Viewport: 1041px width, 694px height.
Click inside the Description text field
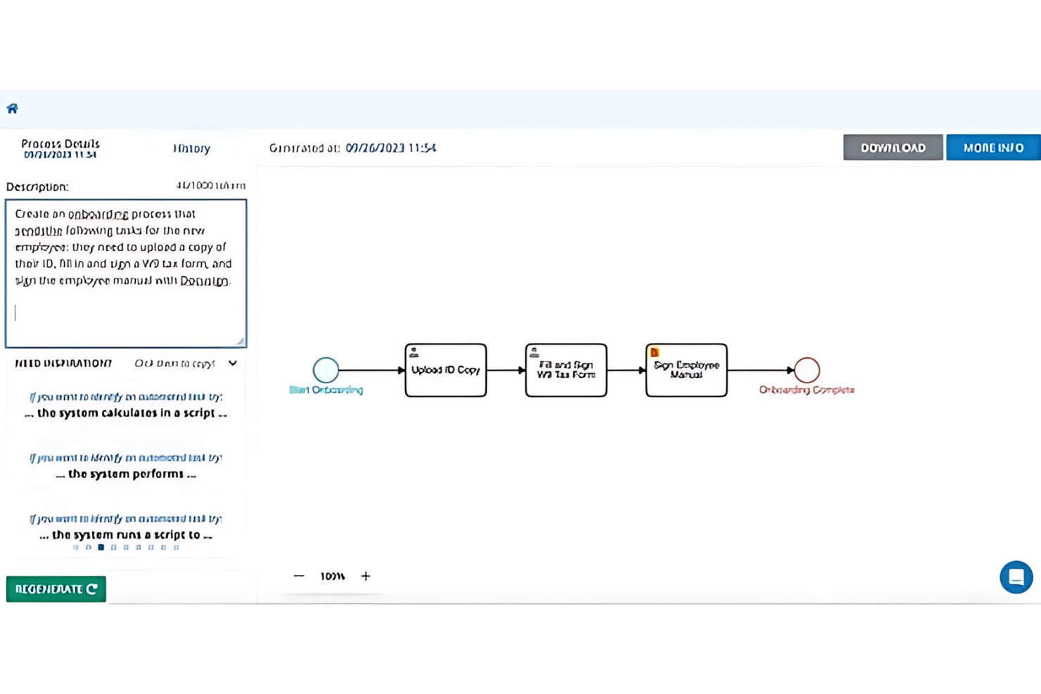coord(125,274)
